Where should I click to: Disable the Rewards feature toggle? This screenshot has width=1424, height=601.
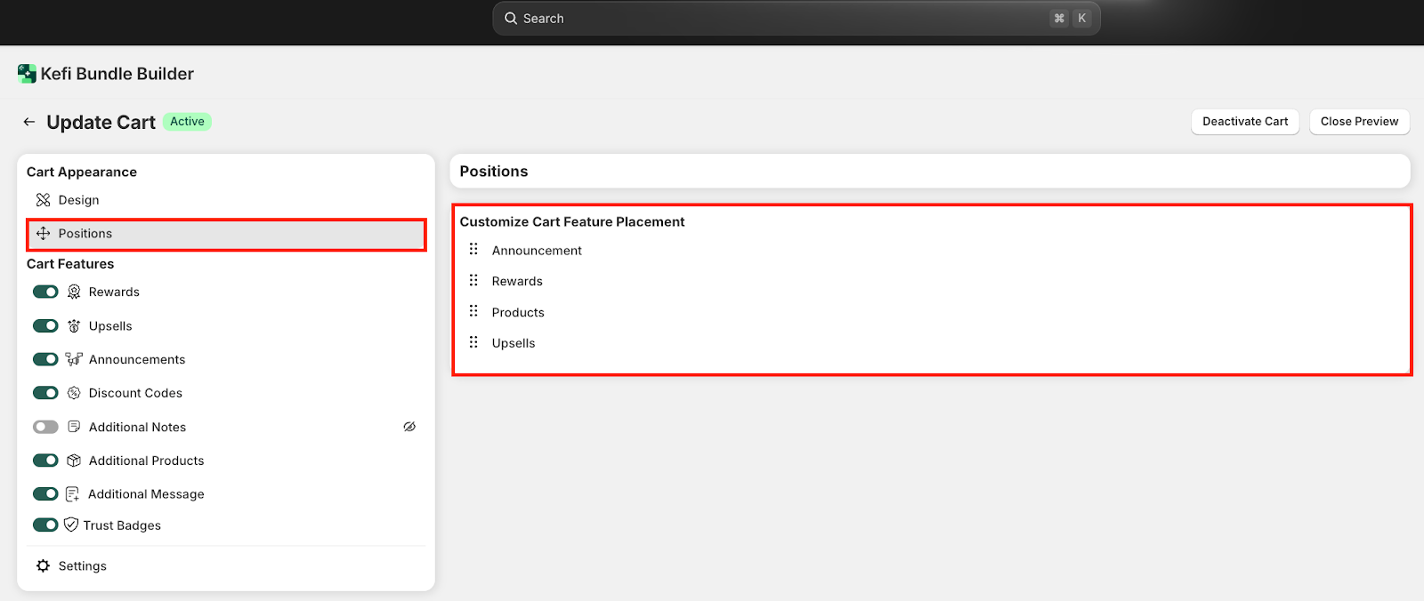[x=45, y=292]
